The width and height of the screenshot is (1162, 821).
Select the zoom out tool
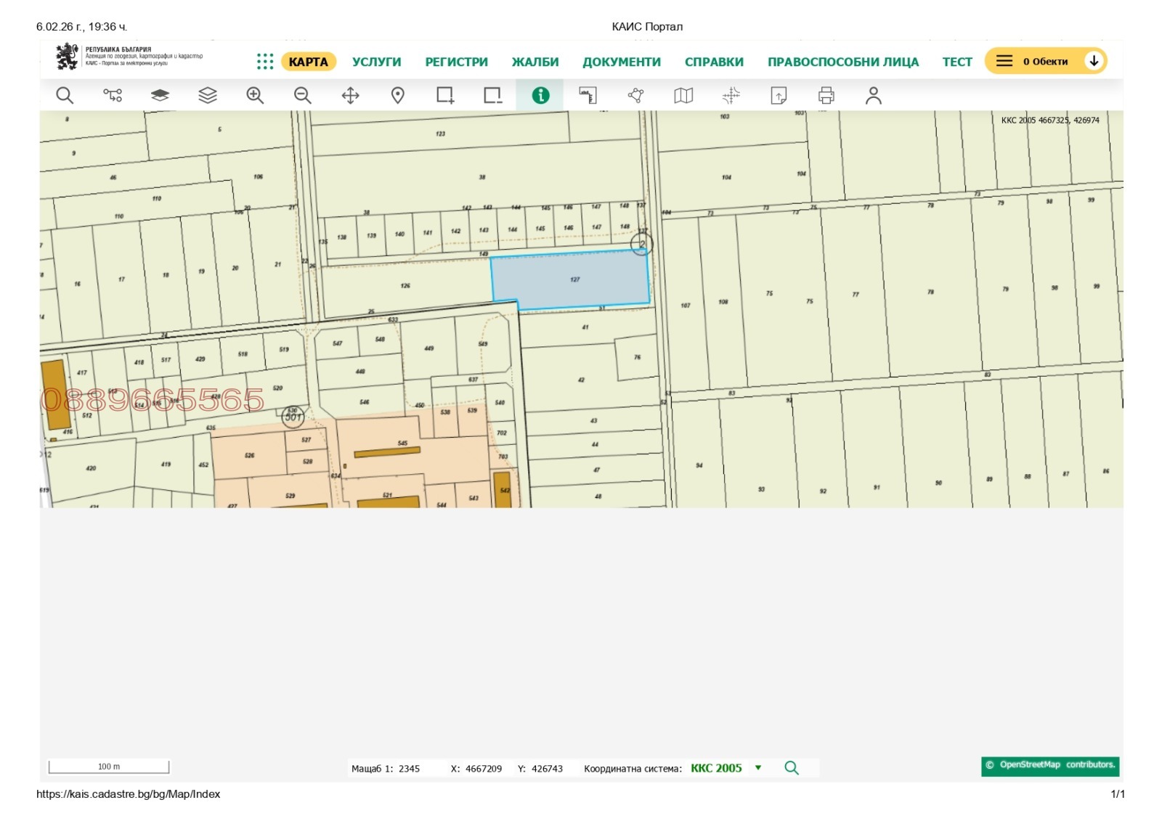pos(303,95)
